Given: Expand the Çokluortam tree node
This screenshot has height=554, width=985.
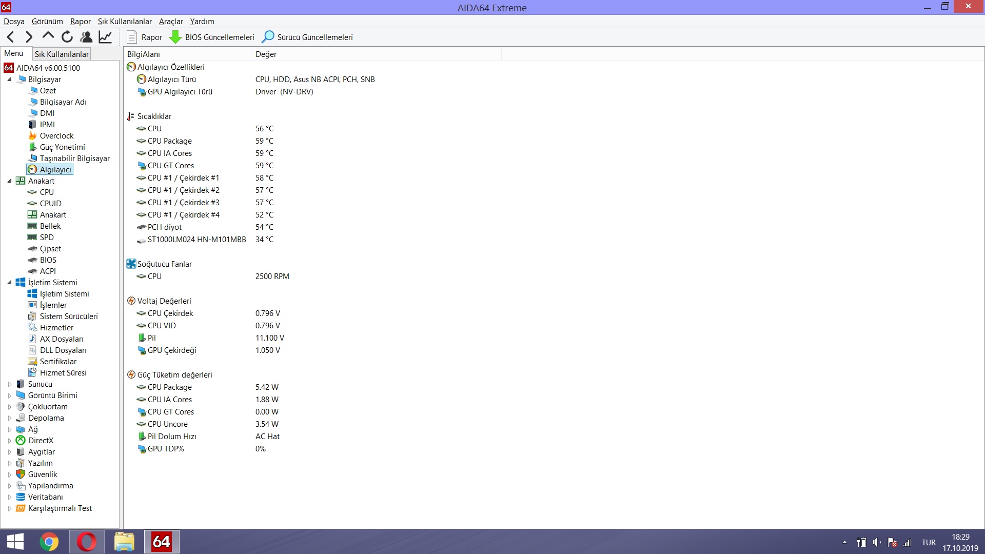Looking at the screenshot, I should pyautogui.click(x=9, y=407).
